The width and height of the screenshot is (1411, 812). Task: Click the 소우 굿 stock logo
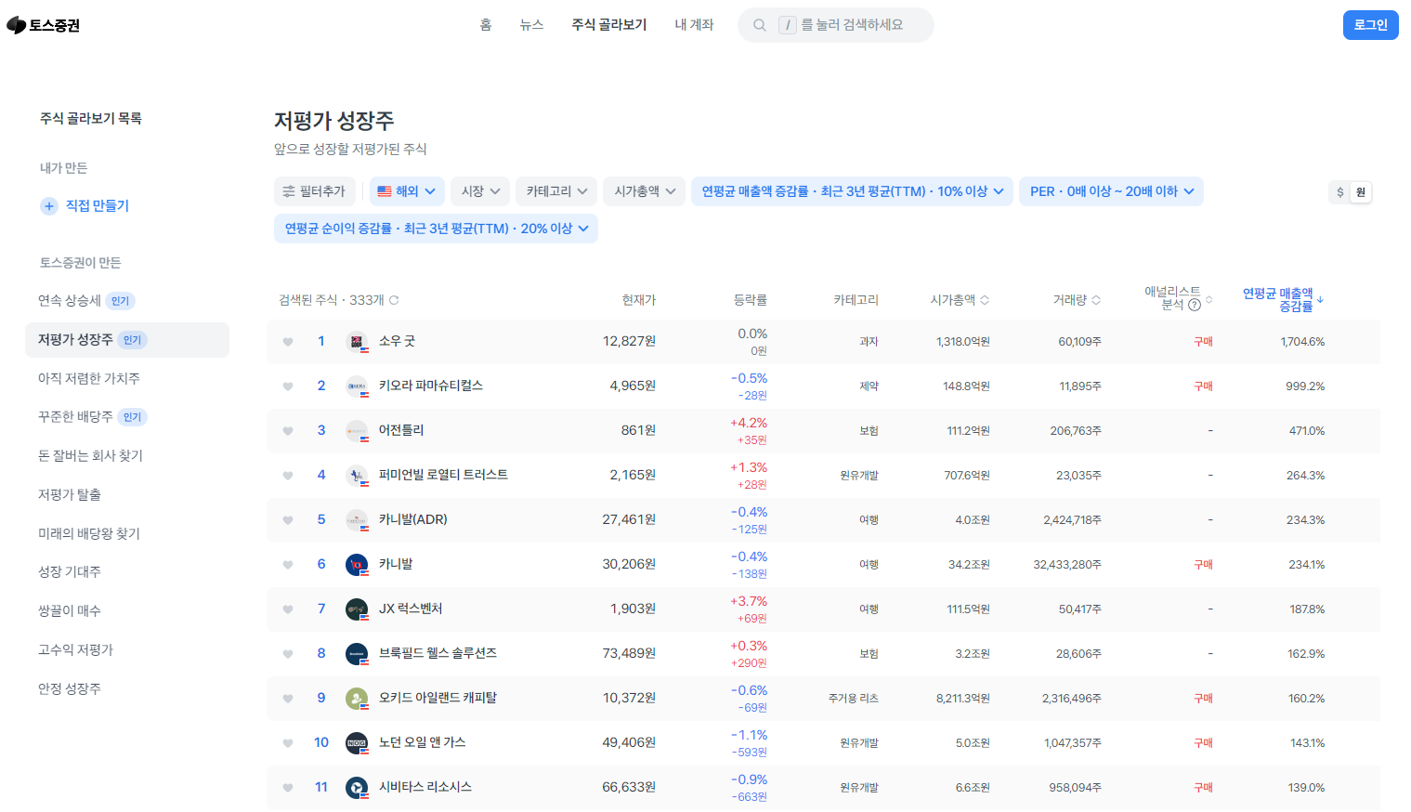[x=357, y=342]
